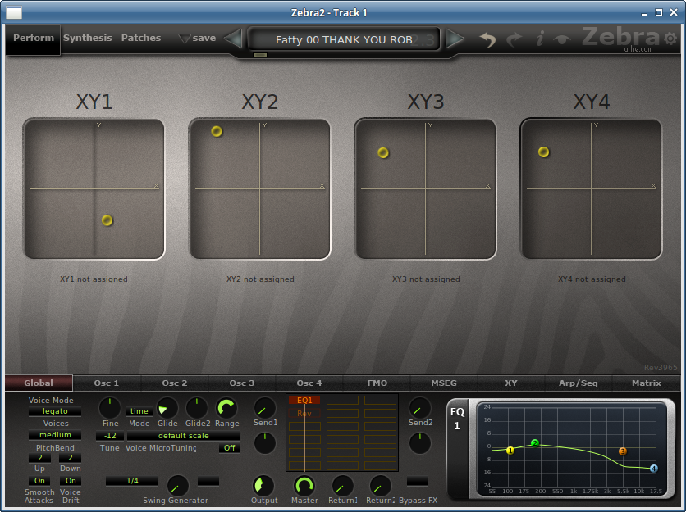Screen dimensions: 686x512
Task: Change PitchBend Up value 2
Action: point(40,458)
